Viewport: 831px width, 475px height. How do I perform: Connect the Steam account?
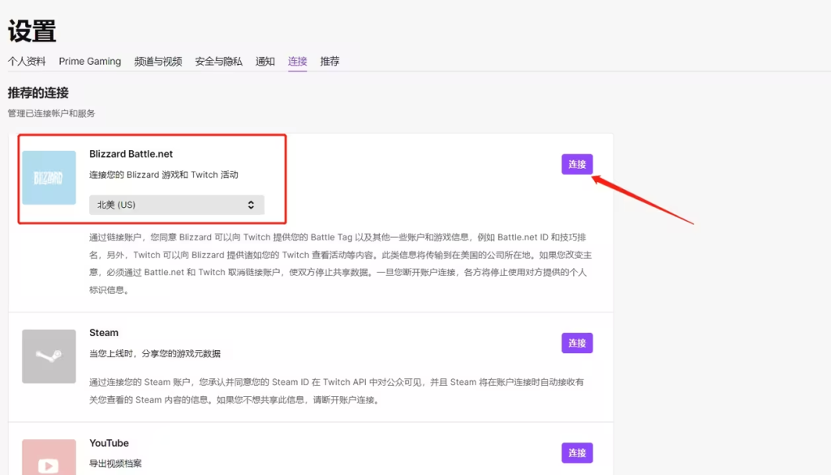click(x=577, y=343)
